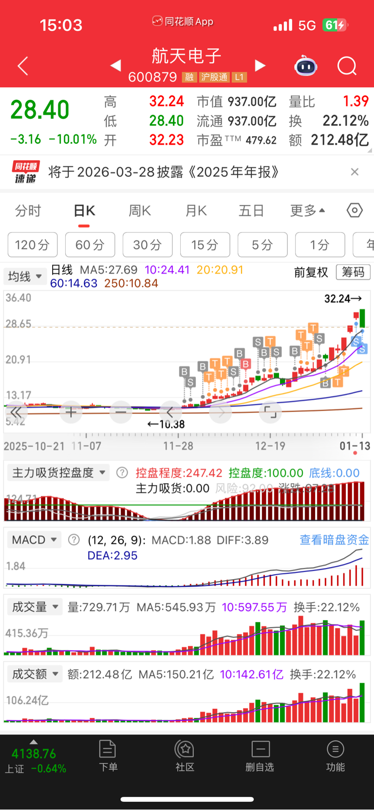Tap the 市盈TTM 479.62 value
This screenshot has height=810, width=374.
(237, 140)
